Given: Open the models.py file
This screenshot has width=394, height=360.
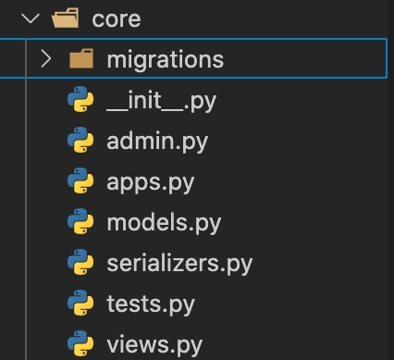Looking at the screenshot, I should (164, 223).
